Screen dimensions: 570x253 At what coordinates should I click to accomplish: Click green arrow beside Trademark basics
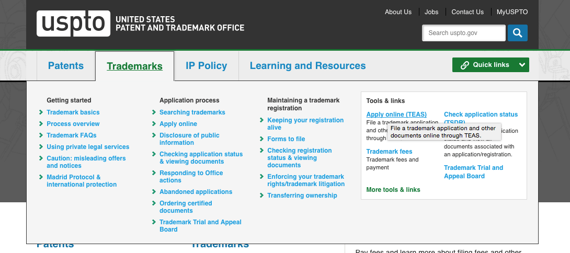[x=41, y=112]
